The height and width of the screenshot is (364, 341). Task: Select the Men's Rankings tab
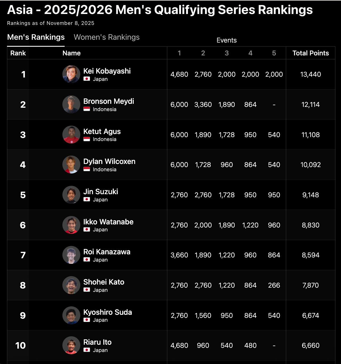[36, 37]
